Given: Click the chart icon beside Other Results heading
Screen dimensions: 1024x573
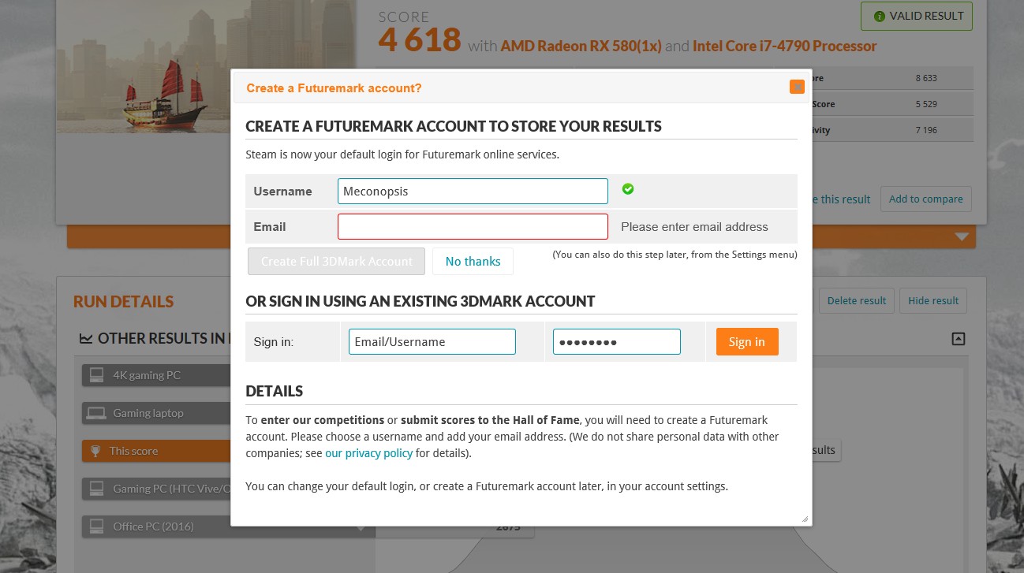Looking at the screenshot, I should tap(86, 339).
